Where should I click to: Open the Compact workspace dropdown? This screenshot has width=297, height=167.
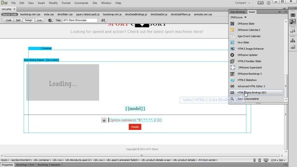[x=242, y=3]
